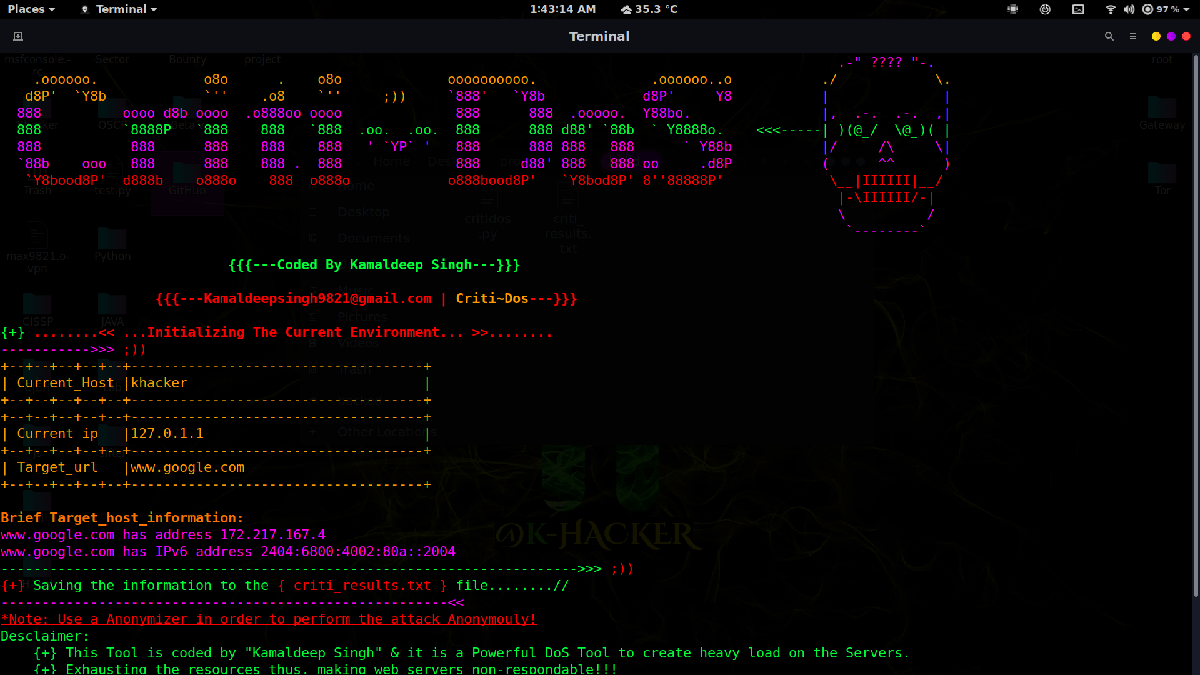Open the volume speaker indicator
Image resolution: width=1200 pixels, height=675 pixels.
1129,9
